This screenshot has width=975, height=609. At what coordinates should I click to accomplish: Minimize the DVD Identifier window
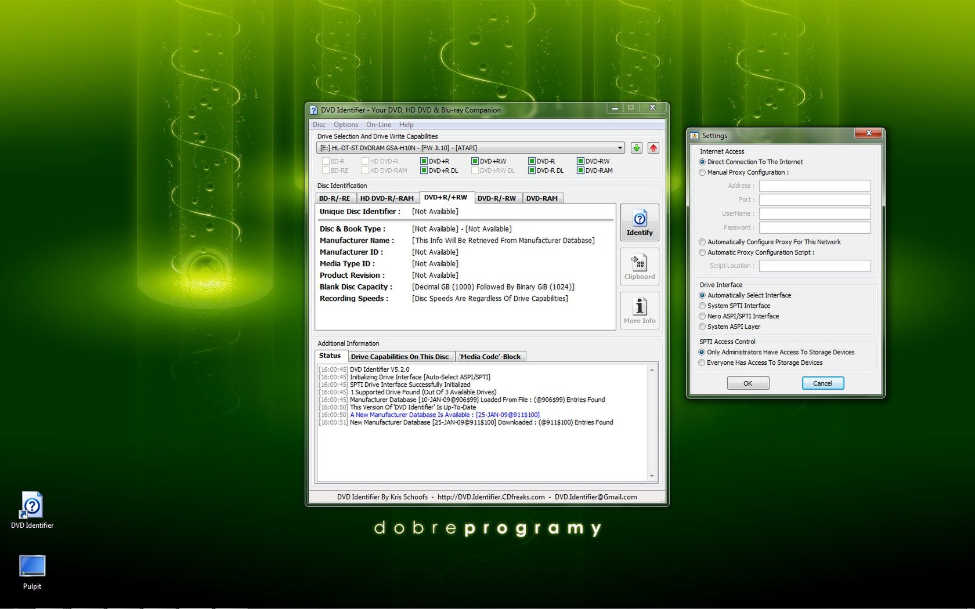[615, 108]
